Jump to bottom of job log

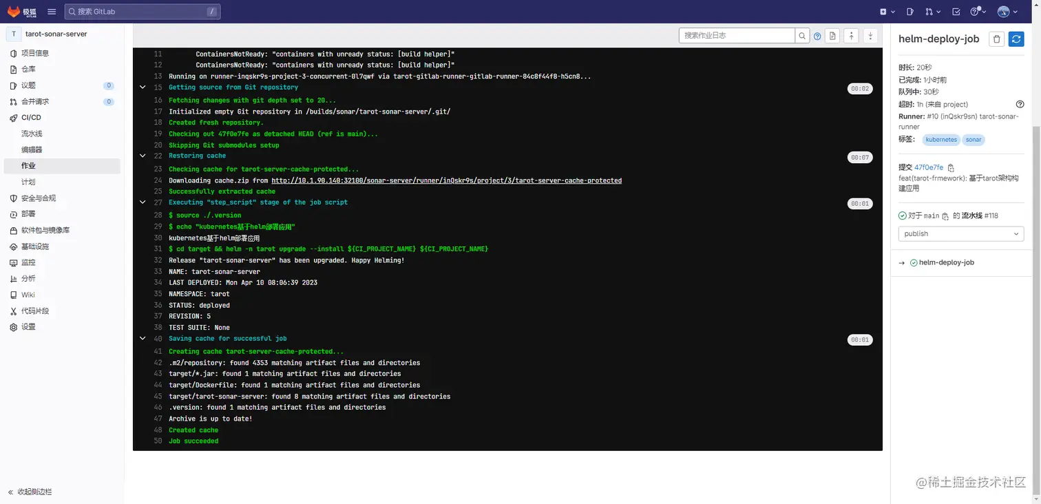tap(870, 36)
